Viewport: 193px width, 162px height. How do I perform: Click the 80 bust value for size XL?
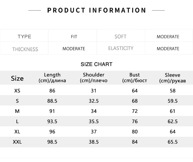(x=135, y=132)
